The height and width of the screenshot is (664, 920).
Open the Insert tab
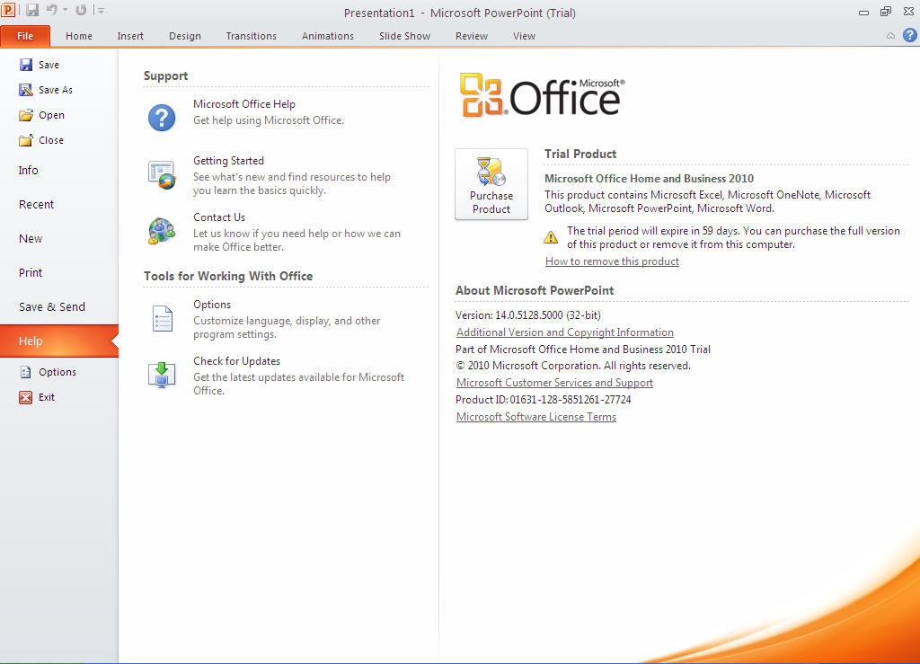coord(130,36)
